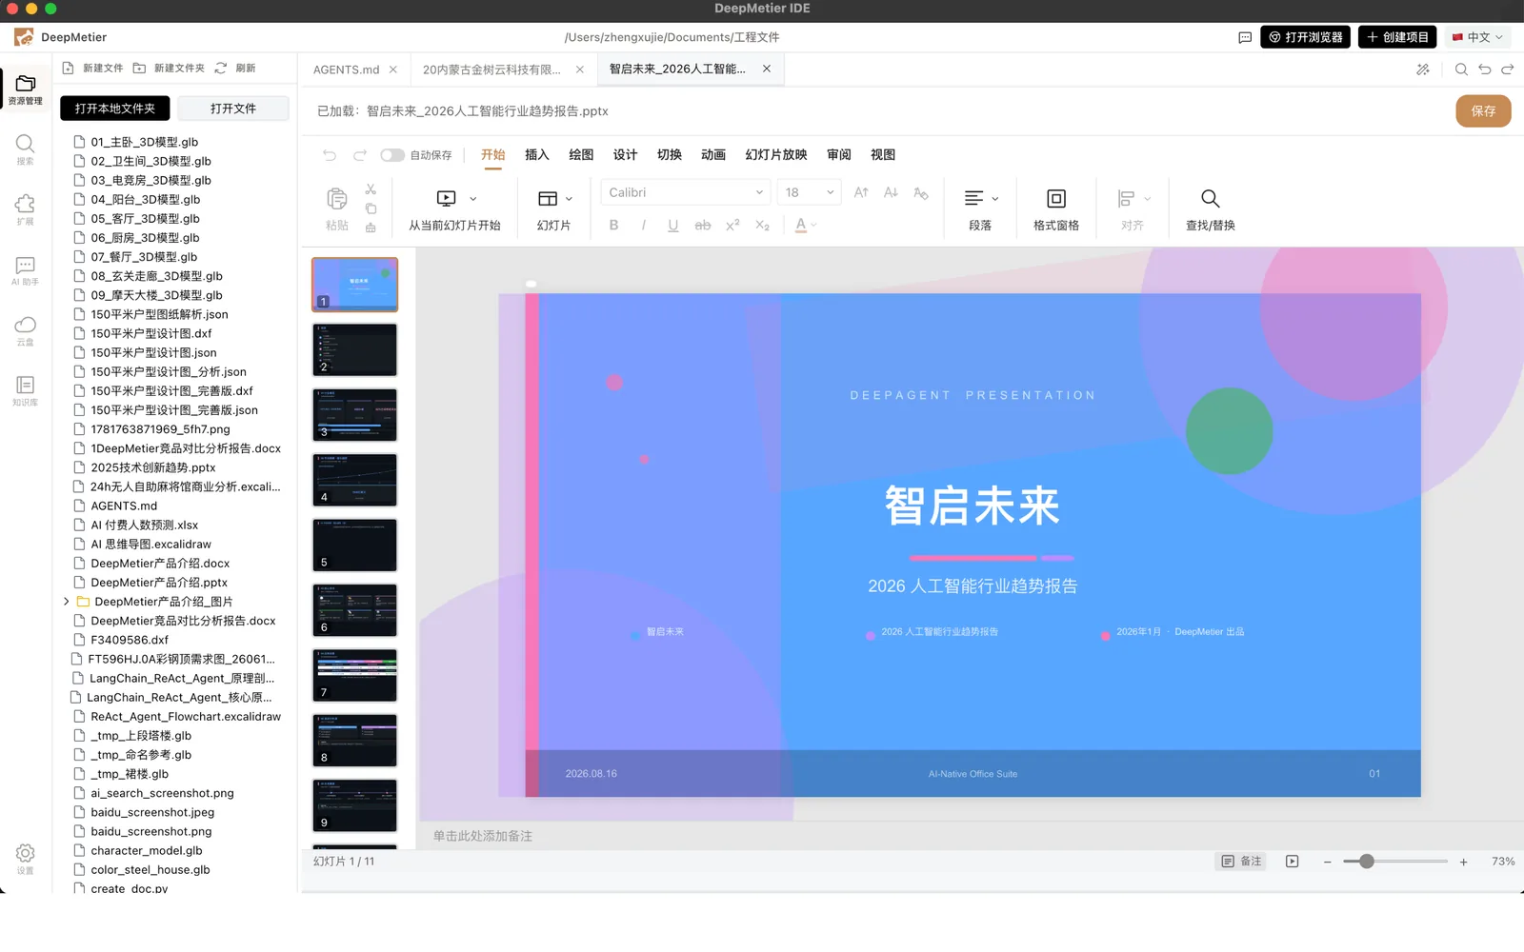Click the 新建文件 icon
Screen dimensions: 1524x952
[x=68, y=69]
